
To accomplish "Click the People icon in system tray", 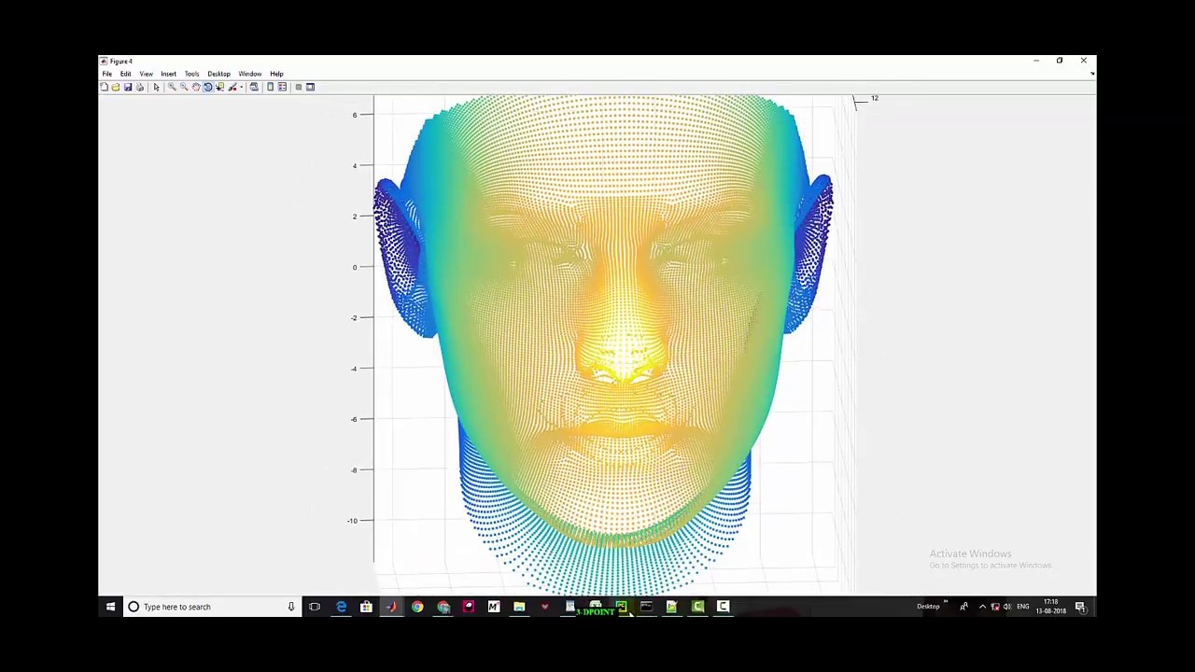I will pos(963,607).
